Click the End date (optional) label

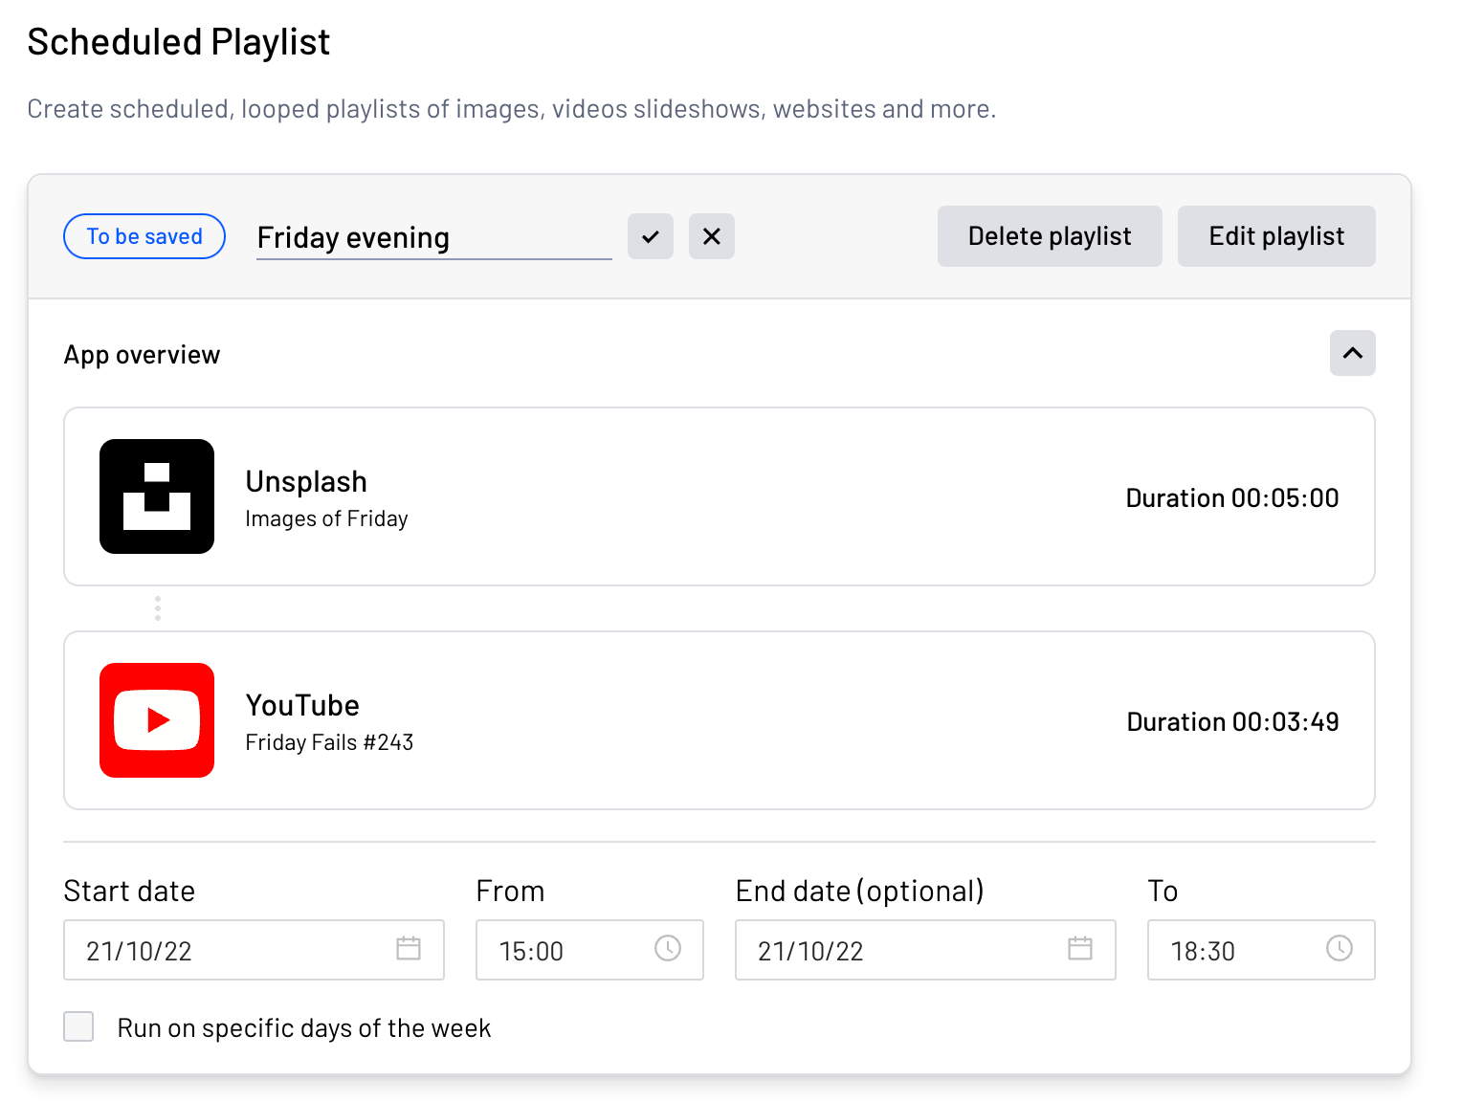(x=859, y=891)
